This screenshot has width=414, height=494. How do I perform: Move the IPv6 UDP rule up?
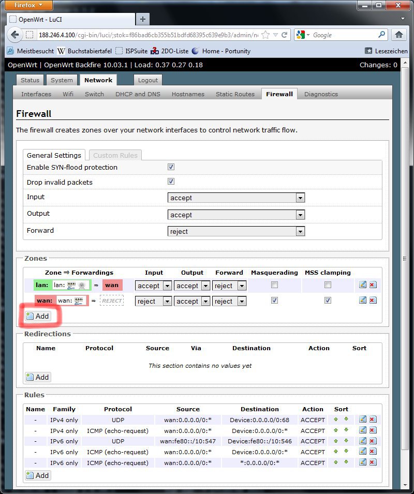pyautogui.click(x=336, y=441)
